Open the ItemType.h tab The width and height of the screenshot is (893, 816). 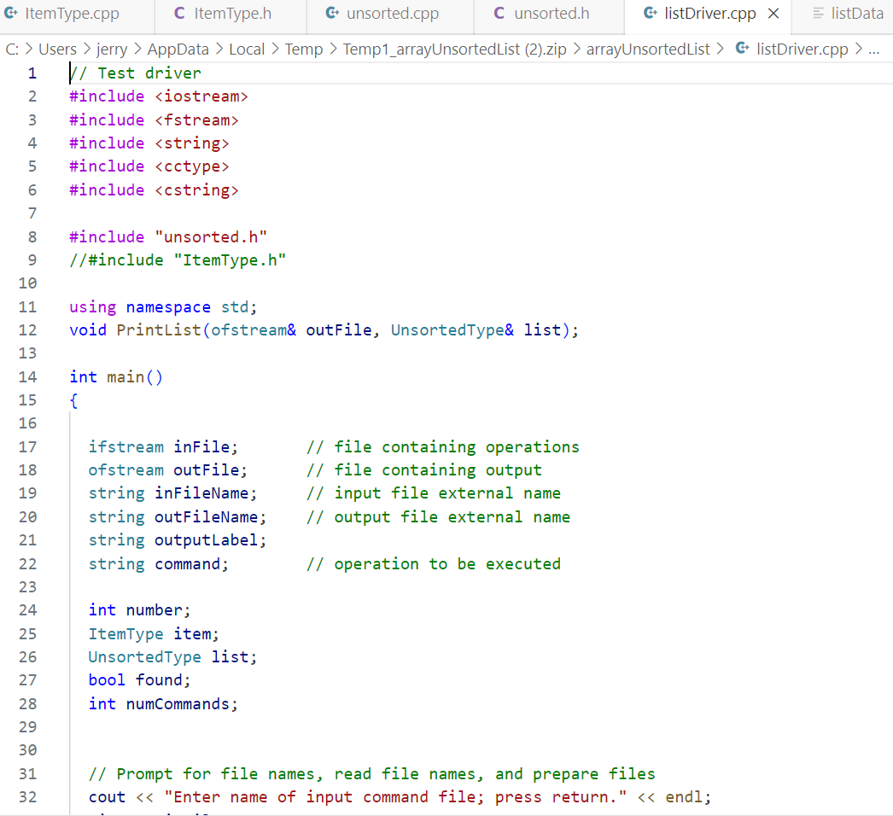pyautogui.click(x=232, y=14)
